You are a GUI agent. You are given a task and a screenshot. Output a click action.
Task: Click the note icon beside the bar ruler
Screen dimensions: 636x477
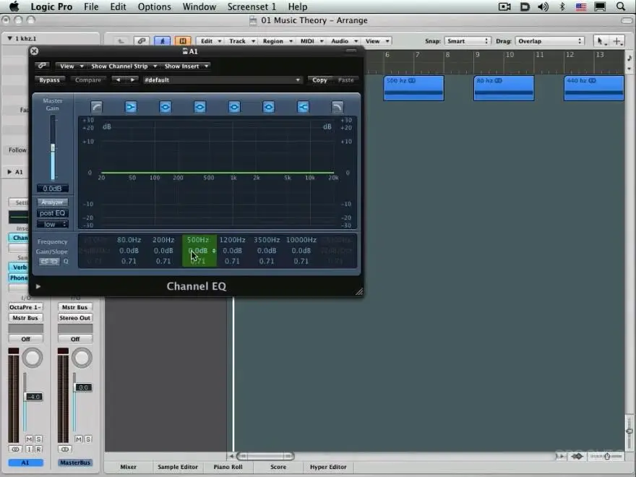point(629,58)
